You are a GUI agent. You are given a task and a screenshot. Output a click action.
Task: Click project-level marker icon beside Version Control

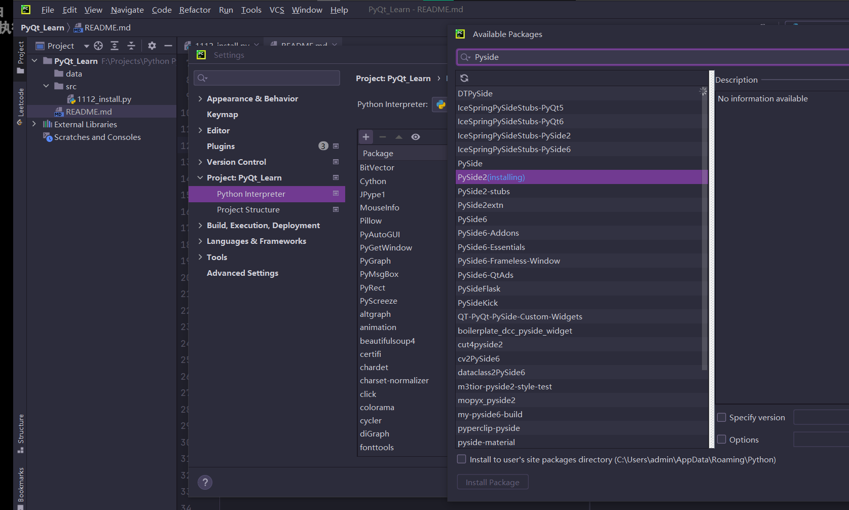pos(336,162)
